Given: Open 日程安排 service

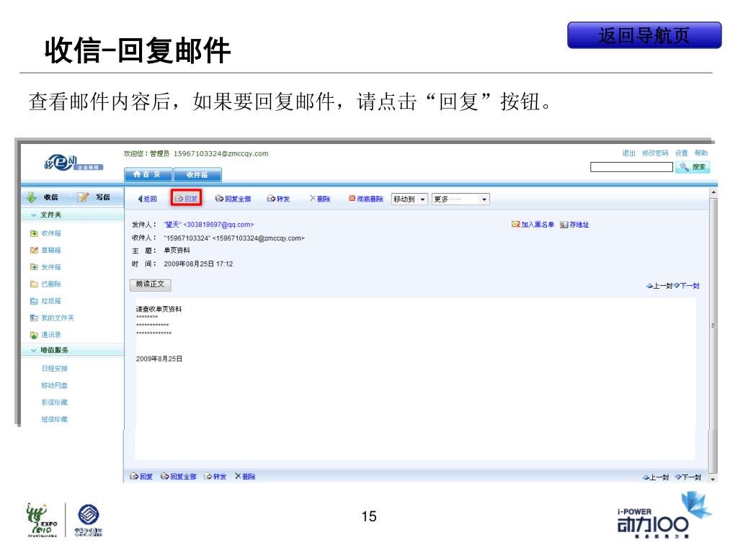Looking at the screenshot, I should pos(55,369).
